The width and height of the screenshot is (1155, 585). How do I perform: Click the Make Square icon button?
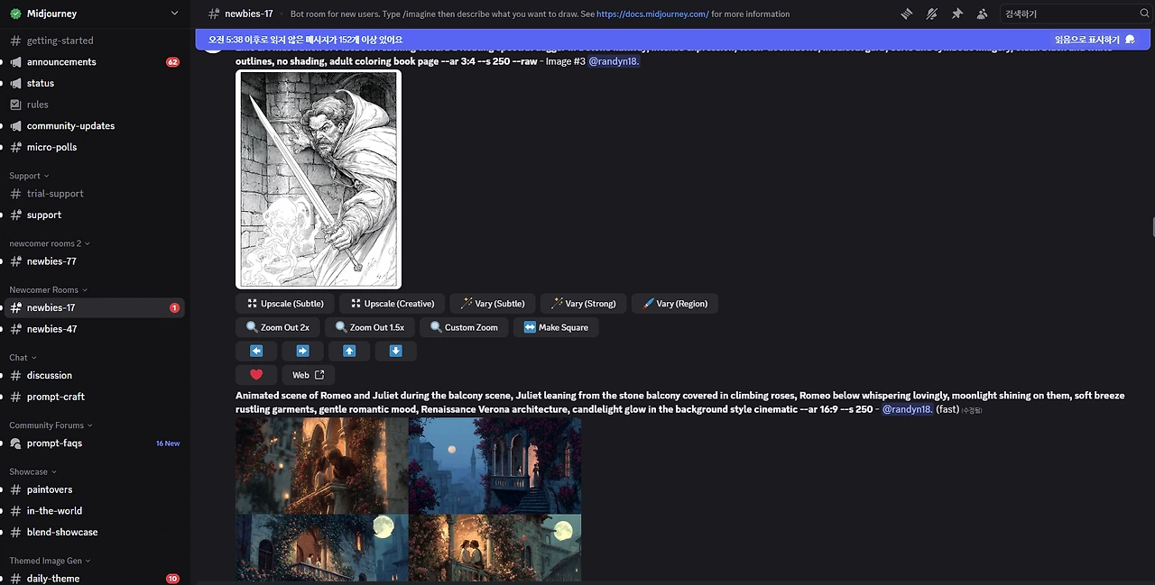coord(556,327)
